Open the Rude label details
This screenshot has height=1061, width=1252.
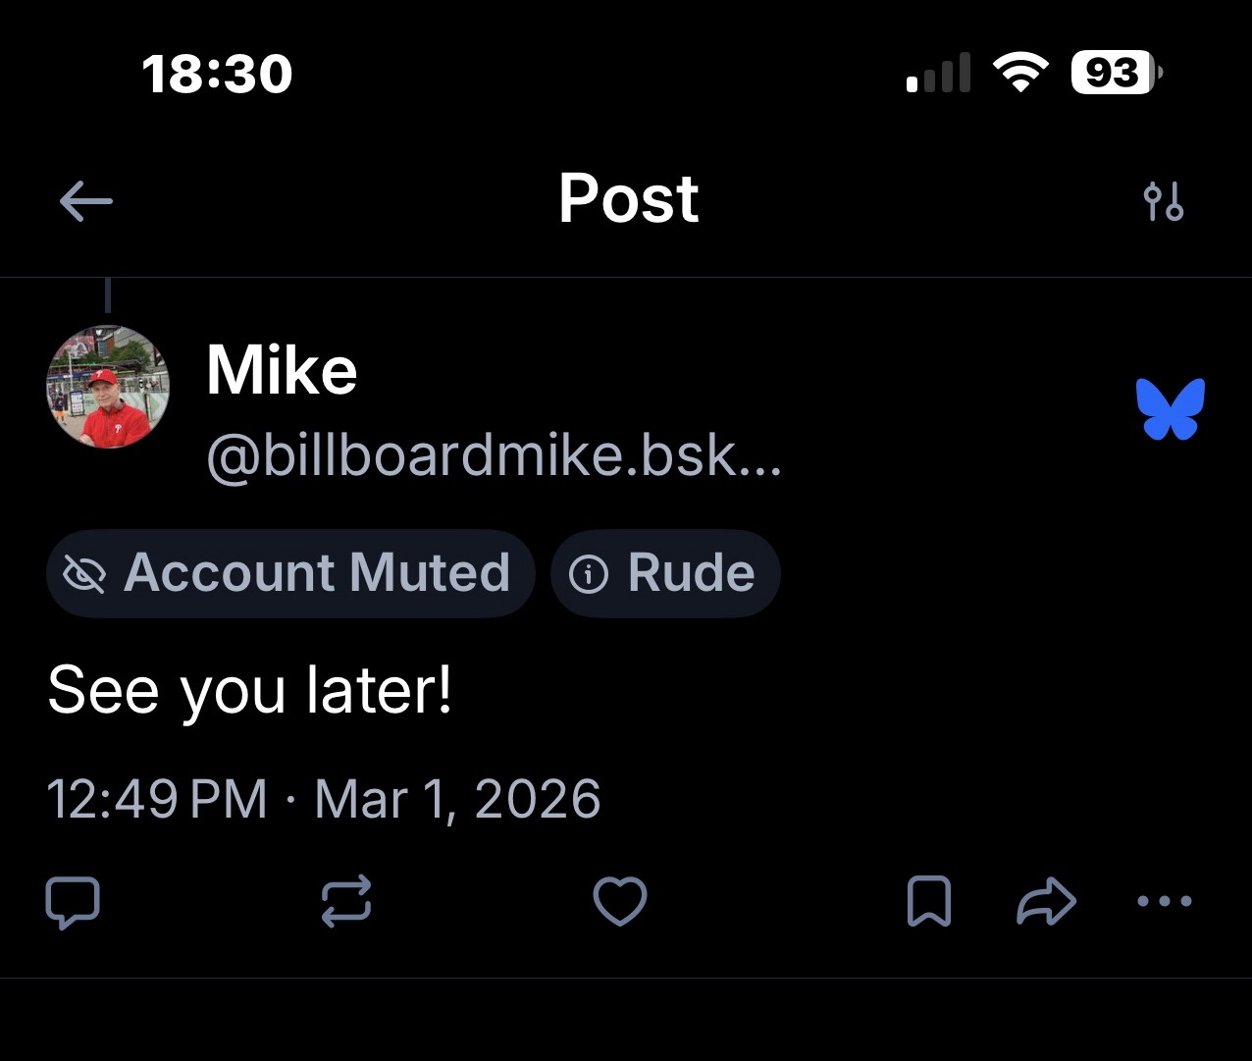[665, 573]
